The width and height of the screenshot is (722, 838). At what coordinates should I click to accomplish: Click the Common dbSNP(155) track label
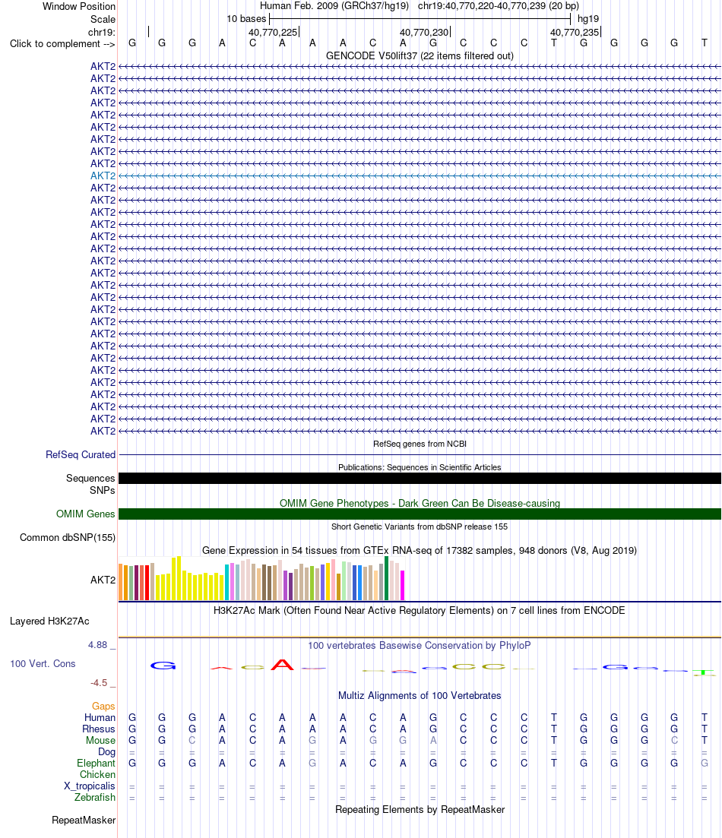[x=68, y=538]
